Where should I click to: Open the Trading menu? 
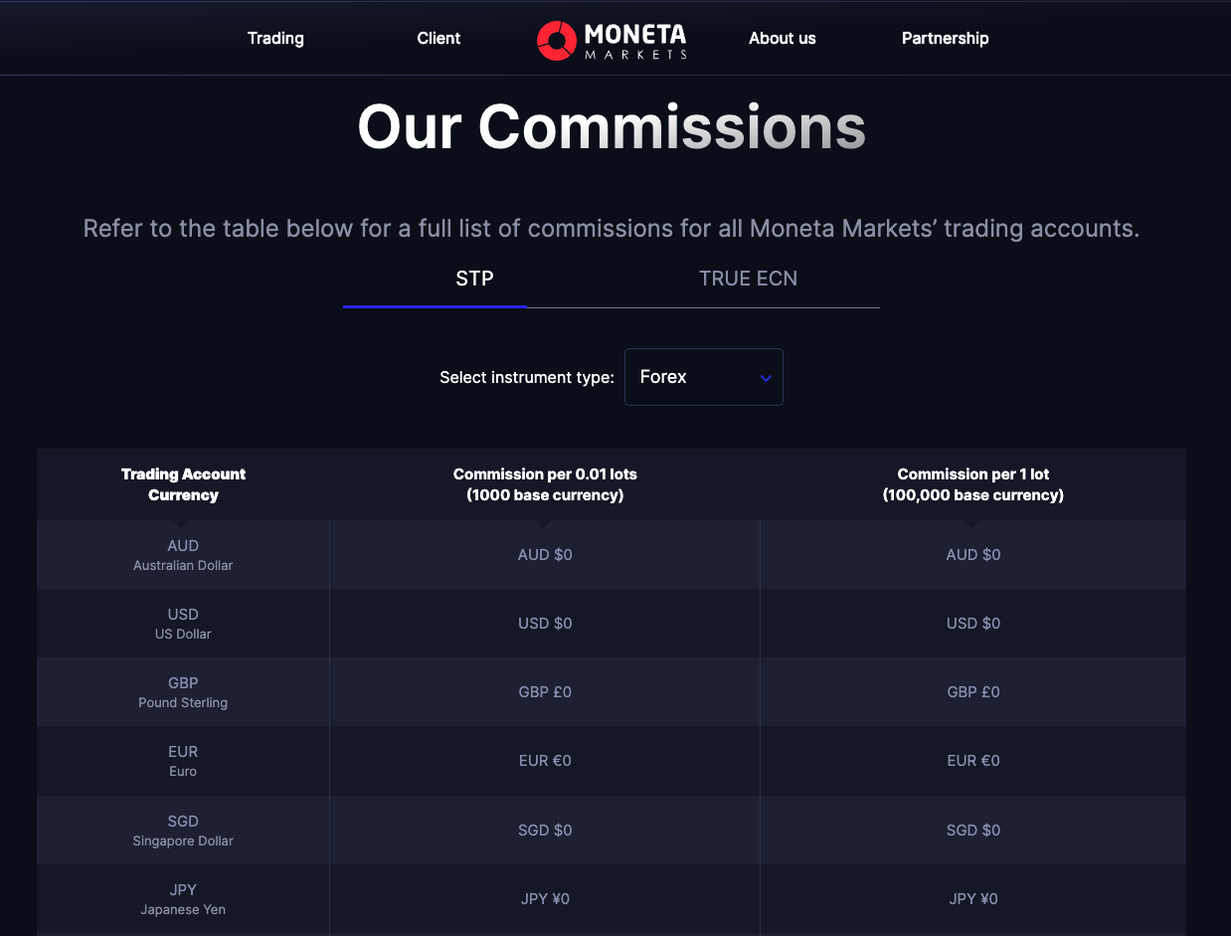pos(275,39)
